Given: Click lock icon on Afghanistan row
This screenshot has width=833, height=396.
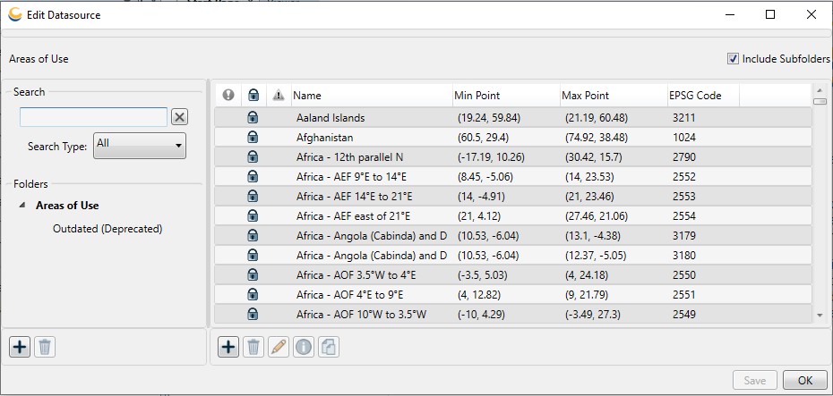Looking at the screenshot, I should pyautogui.click(x=253, y=138).
